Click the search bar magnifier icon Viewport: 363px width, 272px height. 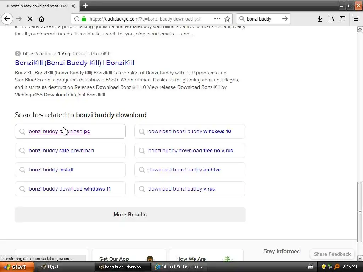pos(242,19)
